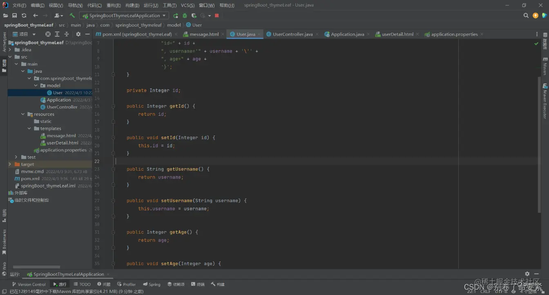Select UserController in project tree
Image resolution: width=549 pixels, height=295 pixels.
62,107
